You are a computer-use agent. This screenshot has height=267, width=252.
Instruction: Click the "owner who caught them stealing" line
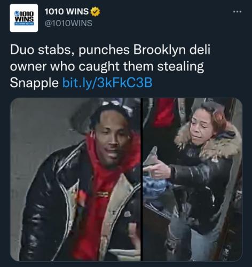(107, 66)
